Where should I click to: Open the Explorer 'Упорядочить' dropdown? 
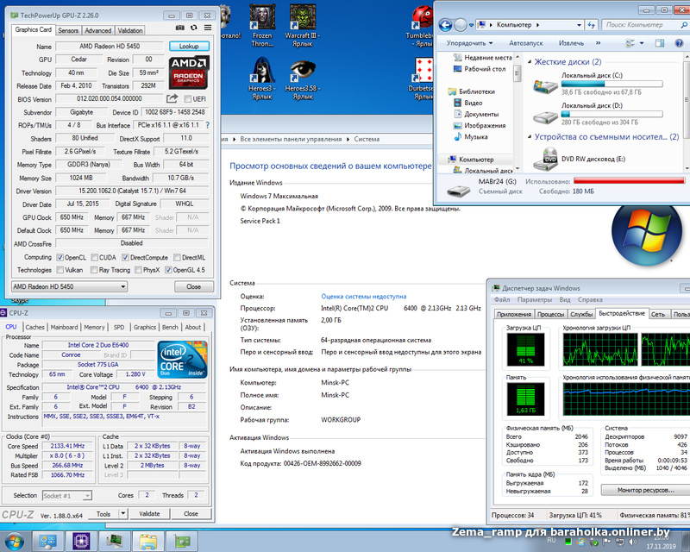469,43
